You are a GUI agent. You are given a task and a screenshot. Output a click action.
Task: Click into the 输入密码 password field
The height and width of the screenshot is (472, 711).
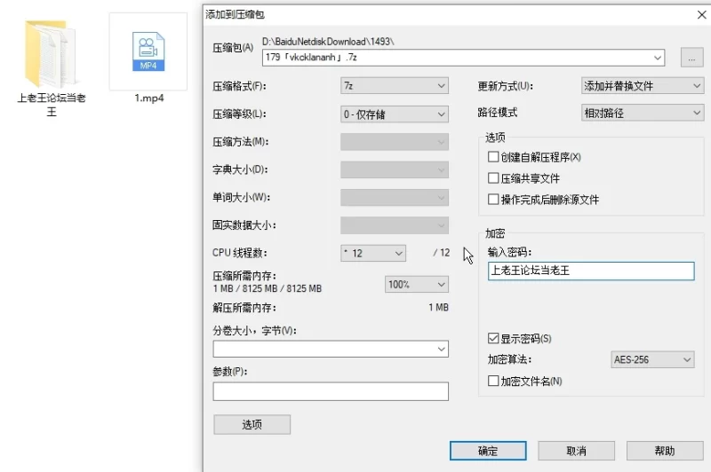(591, 271)
